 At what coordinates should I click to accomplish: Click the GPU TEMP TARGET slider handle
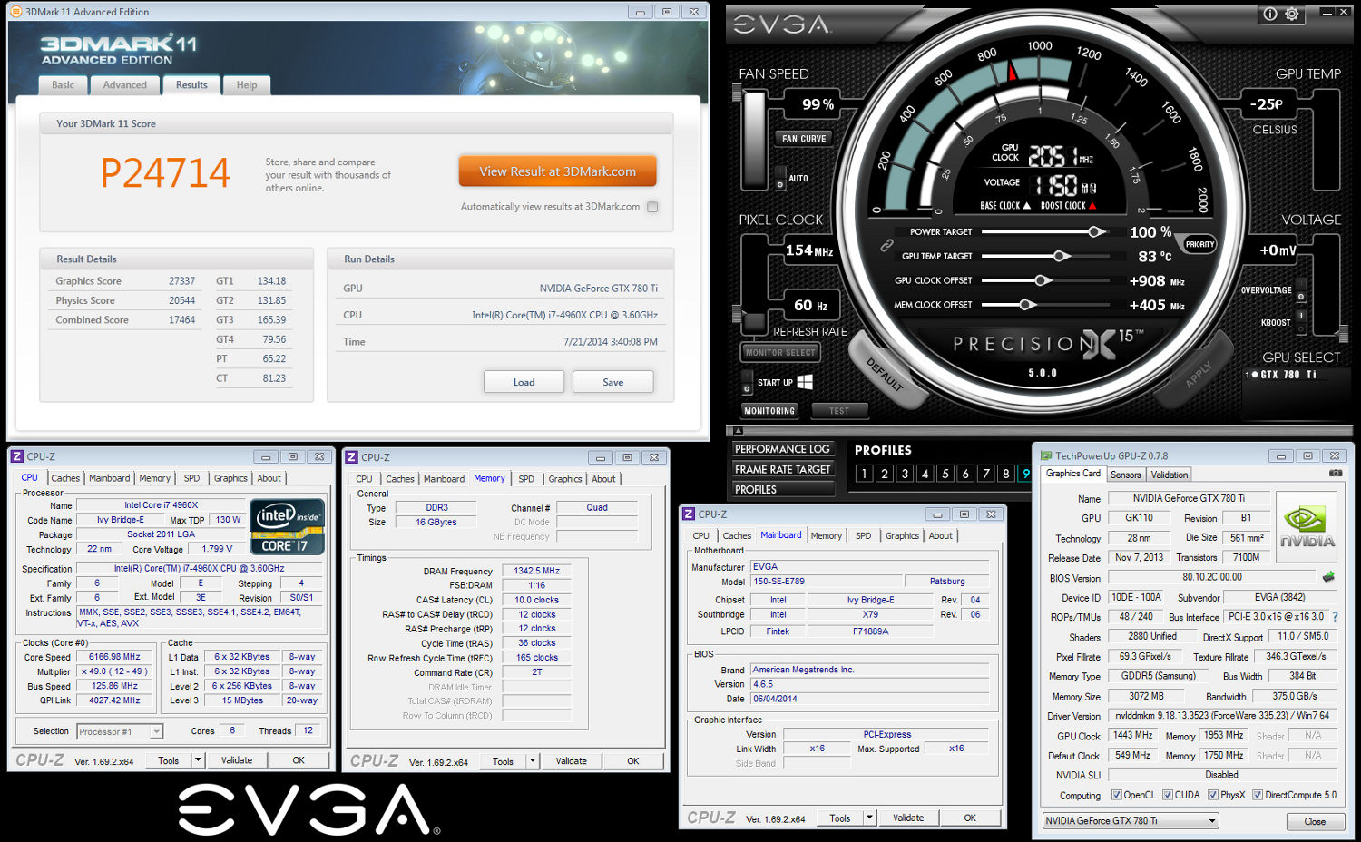(1060, 257)
